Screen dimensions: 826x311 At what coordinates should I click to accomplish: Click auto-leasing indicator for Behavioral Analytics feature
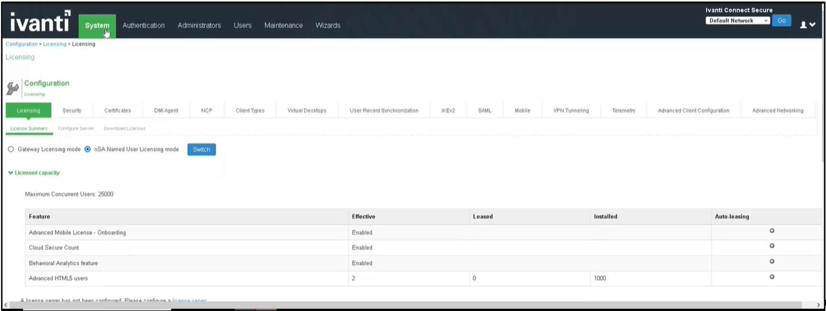[x=771, y=262]
